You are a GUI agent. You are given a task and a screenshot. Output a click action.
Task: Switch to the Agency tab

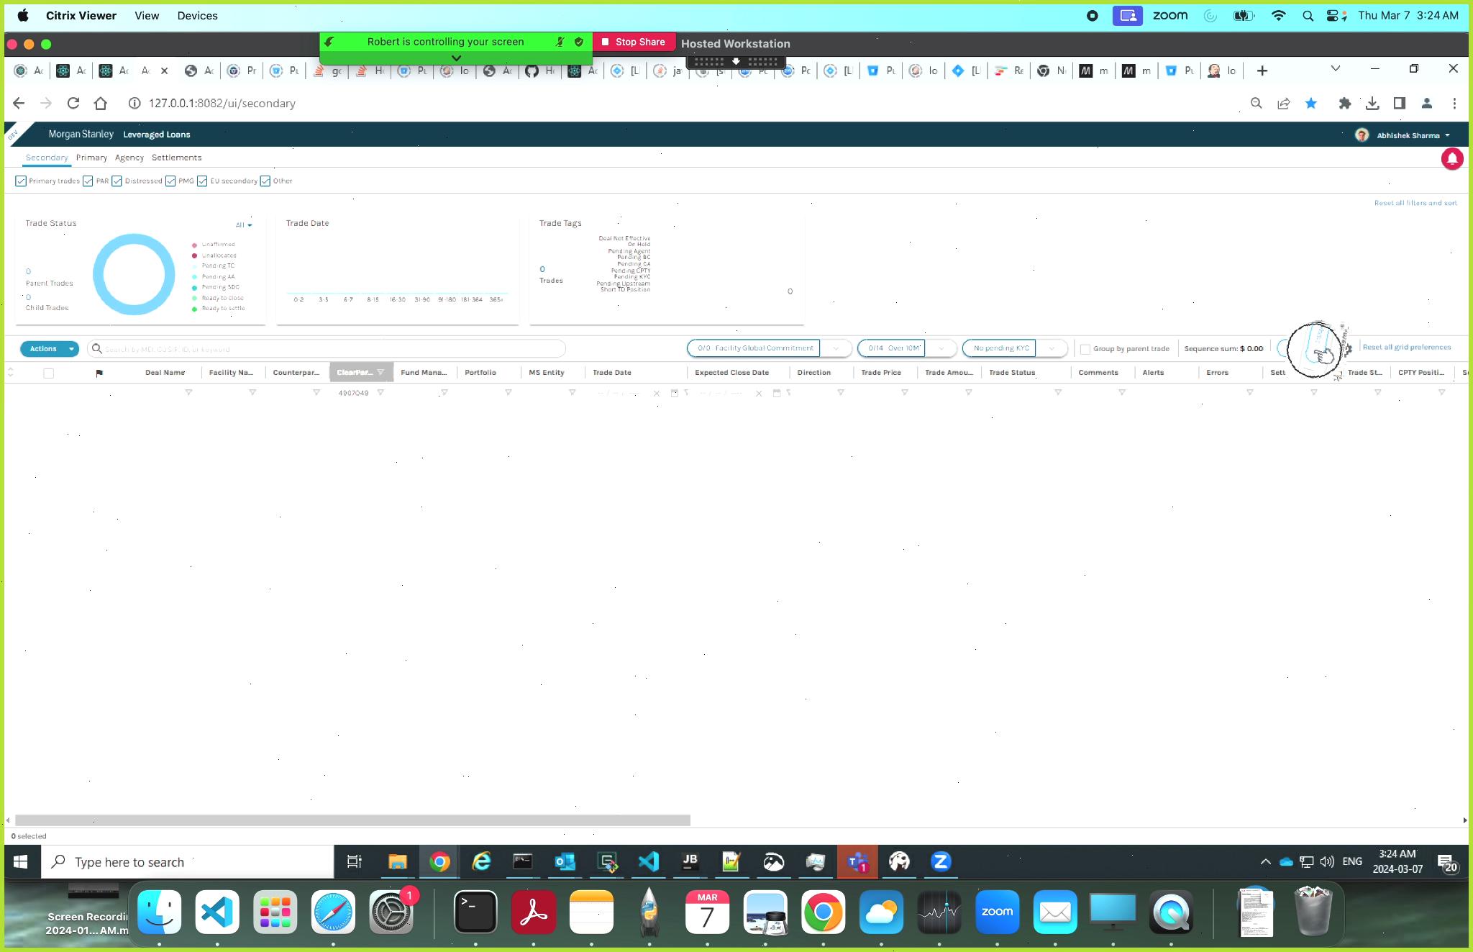[129, 158]
